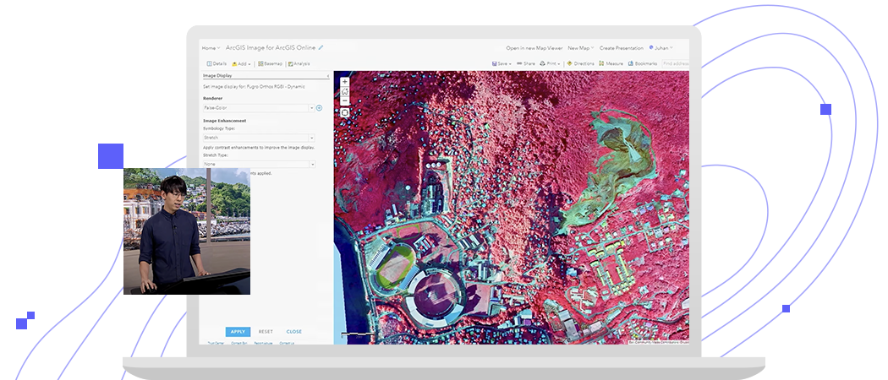This screenshot has height=380, width=888.
Task: Open the Basemap gallery
Action: 270,63
